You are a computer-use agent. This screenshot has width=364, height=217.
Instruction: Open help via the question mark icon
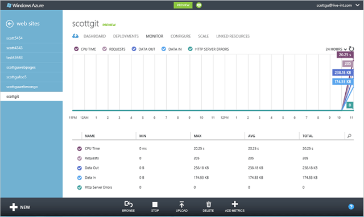pyautogui.click(x=351, y=207)
